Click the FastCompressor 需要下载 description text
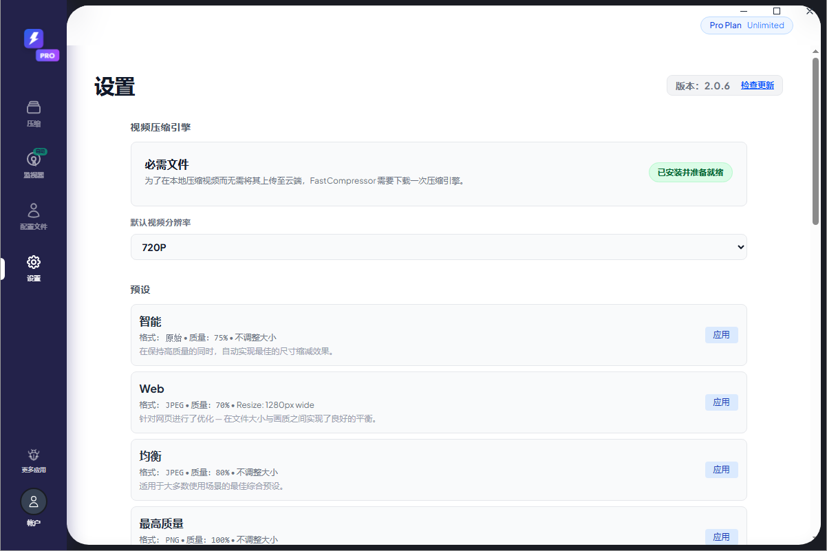Screen dimensions: 827x551 (304, 181)
